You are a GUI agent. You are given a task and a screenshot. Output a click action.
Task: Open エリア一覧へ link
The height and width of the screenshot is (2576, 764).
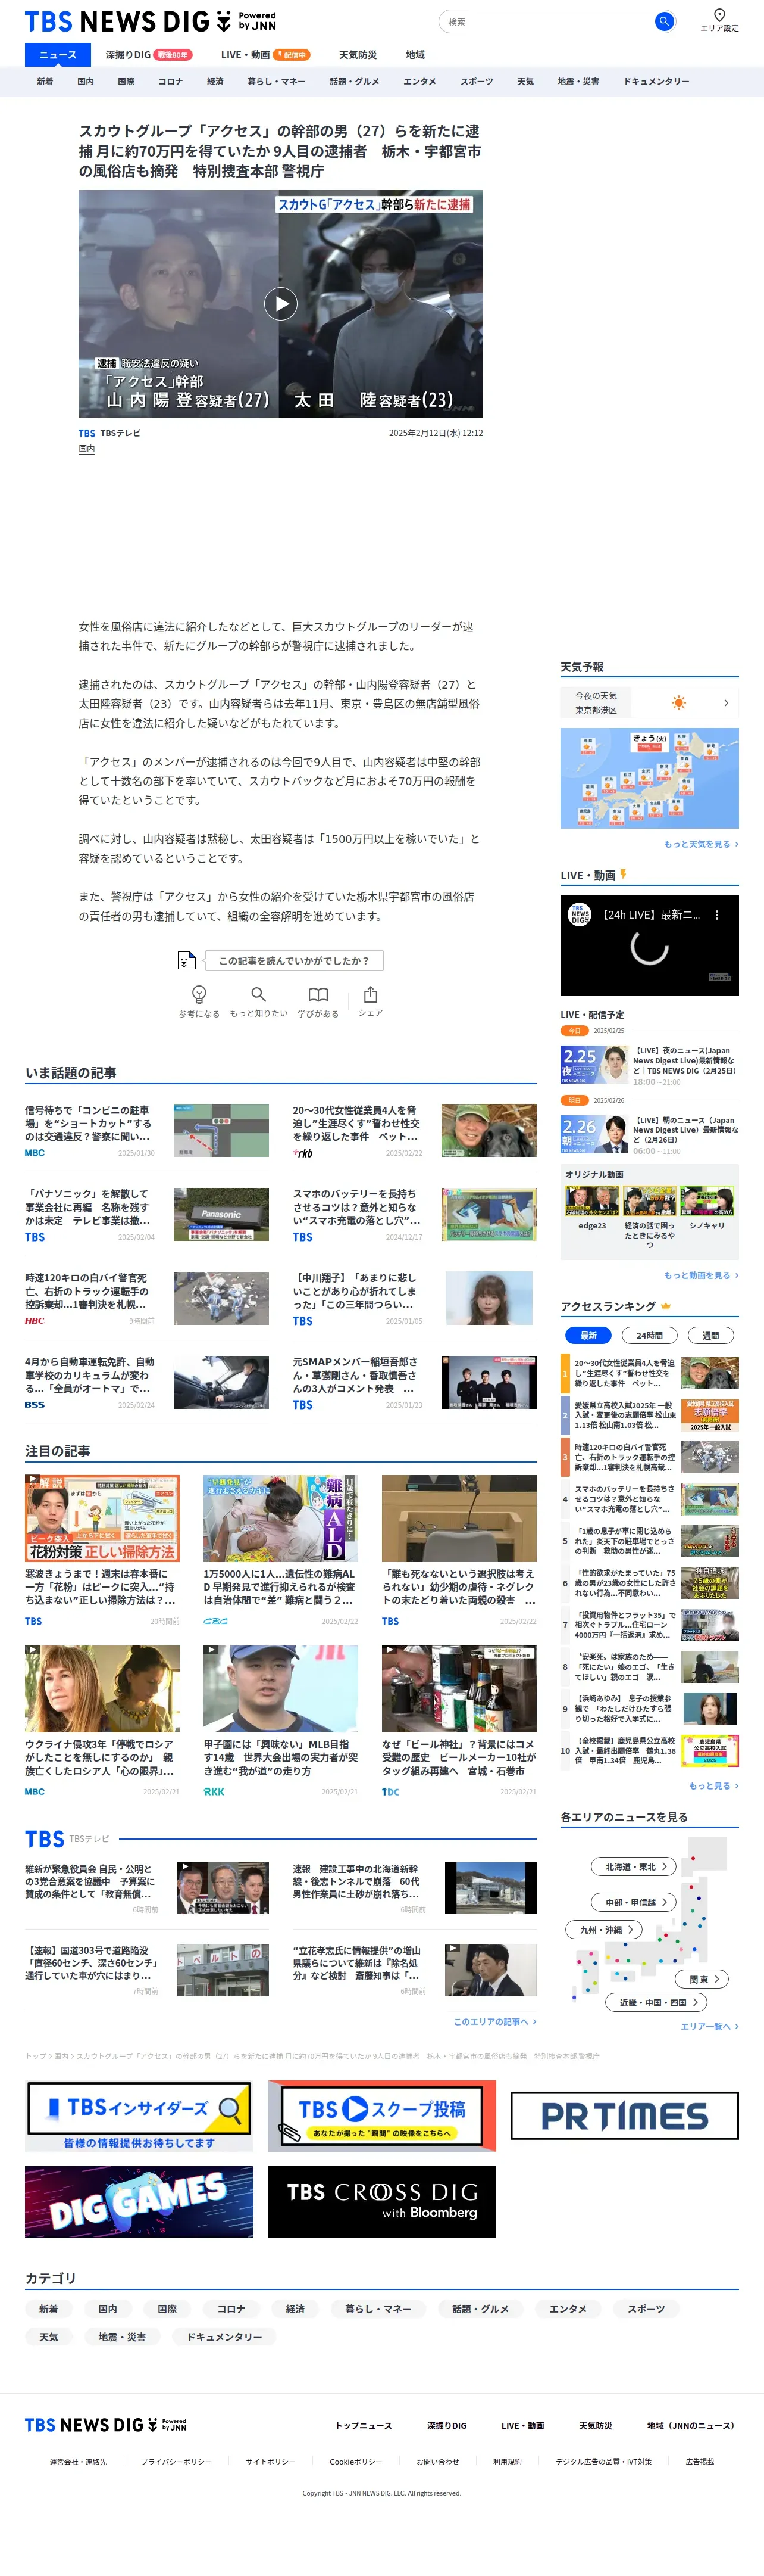709,2026
